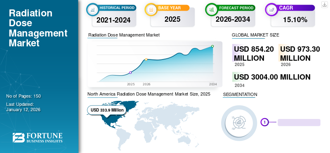330x153 pixels.
Task: Click the purple 2025 data point on chart
Action: coord(130,73)
